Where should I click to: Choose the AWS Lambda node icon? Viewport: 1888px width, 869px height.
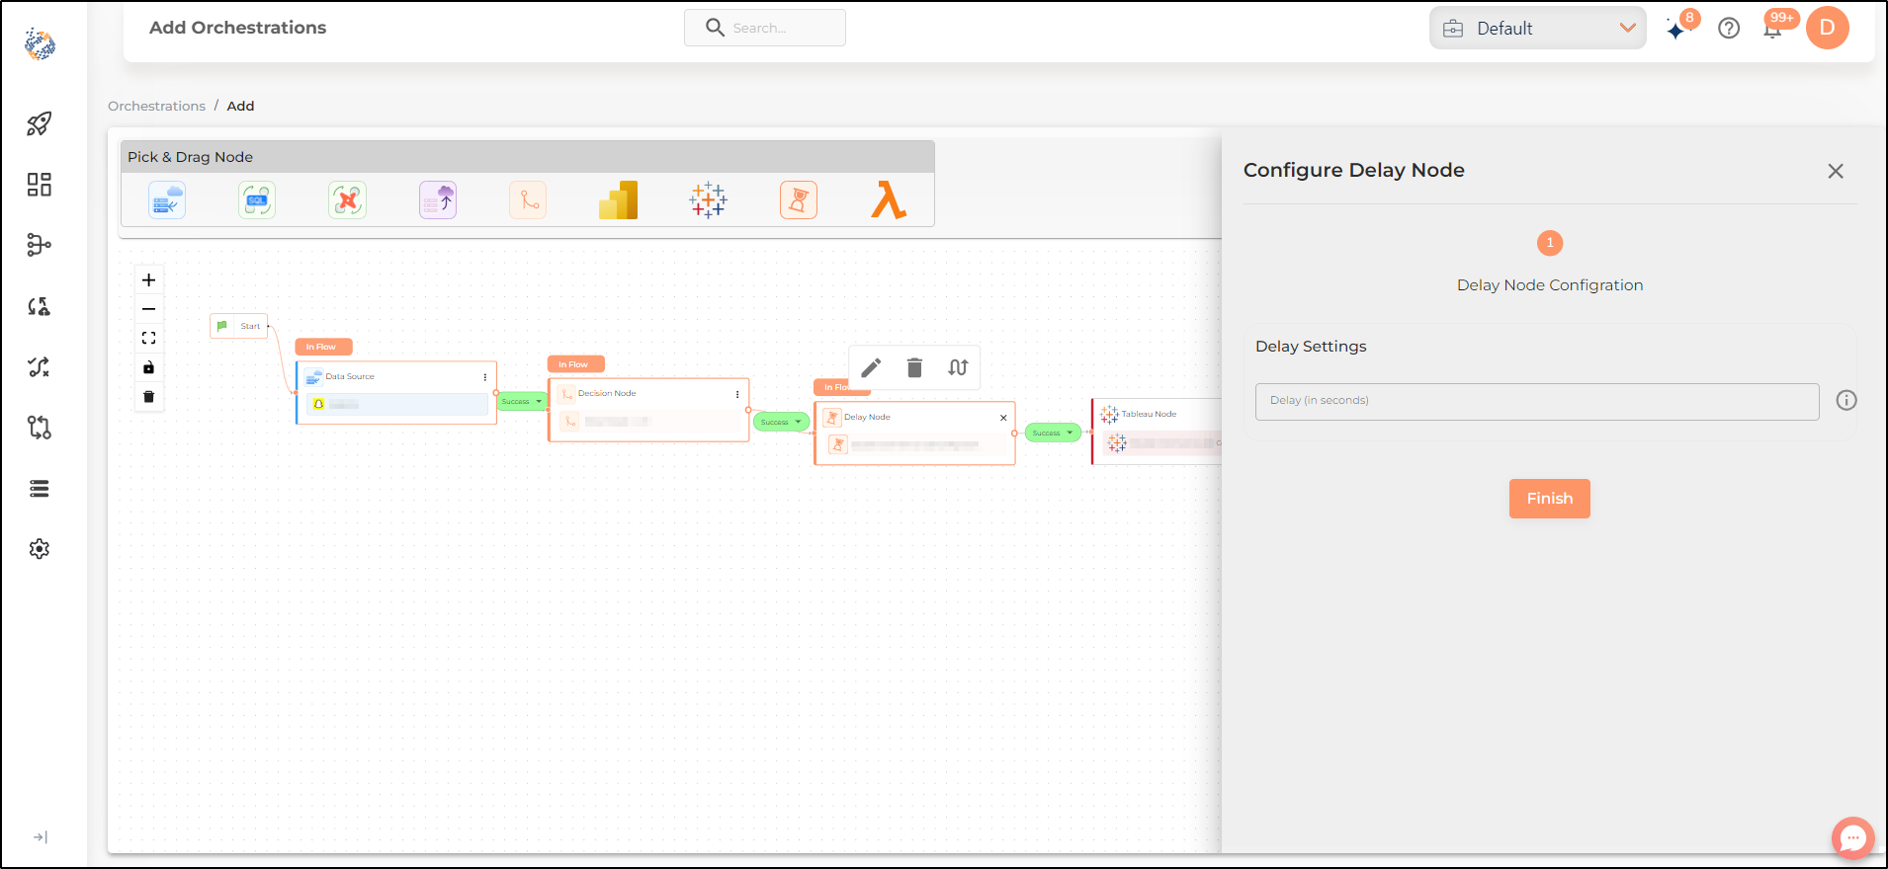tap(889, 200)
